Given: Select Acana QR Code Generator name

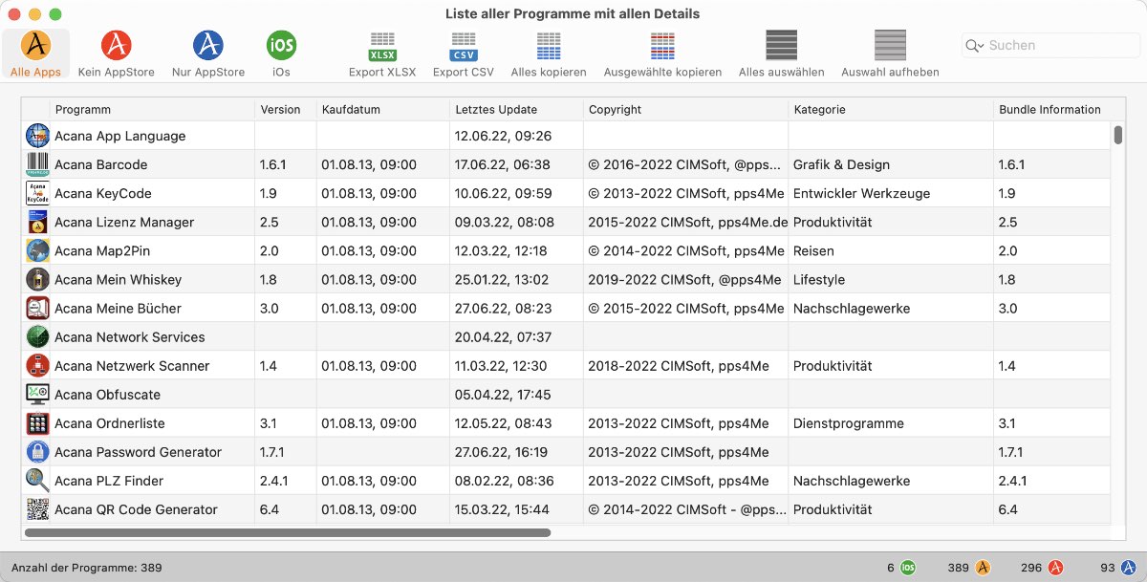Looking at the screenshot, I should pos(137,509).
